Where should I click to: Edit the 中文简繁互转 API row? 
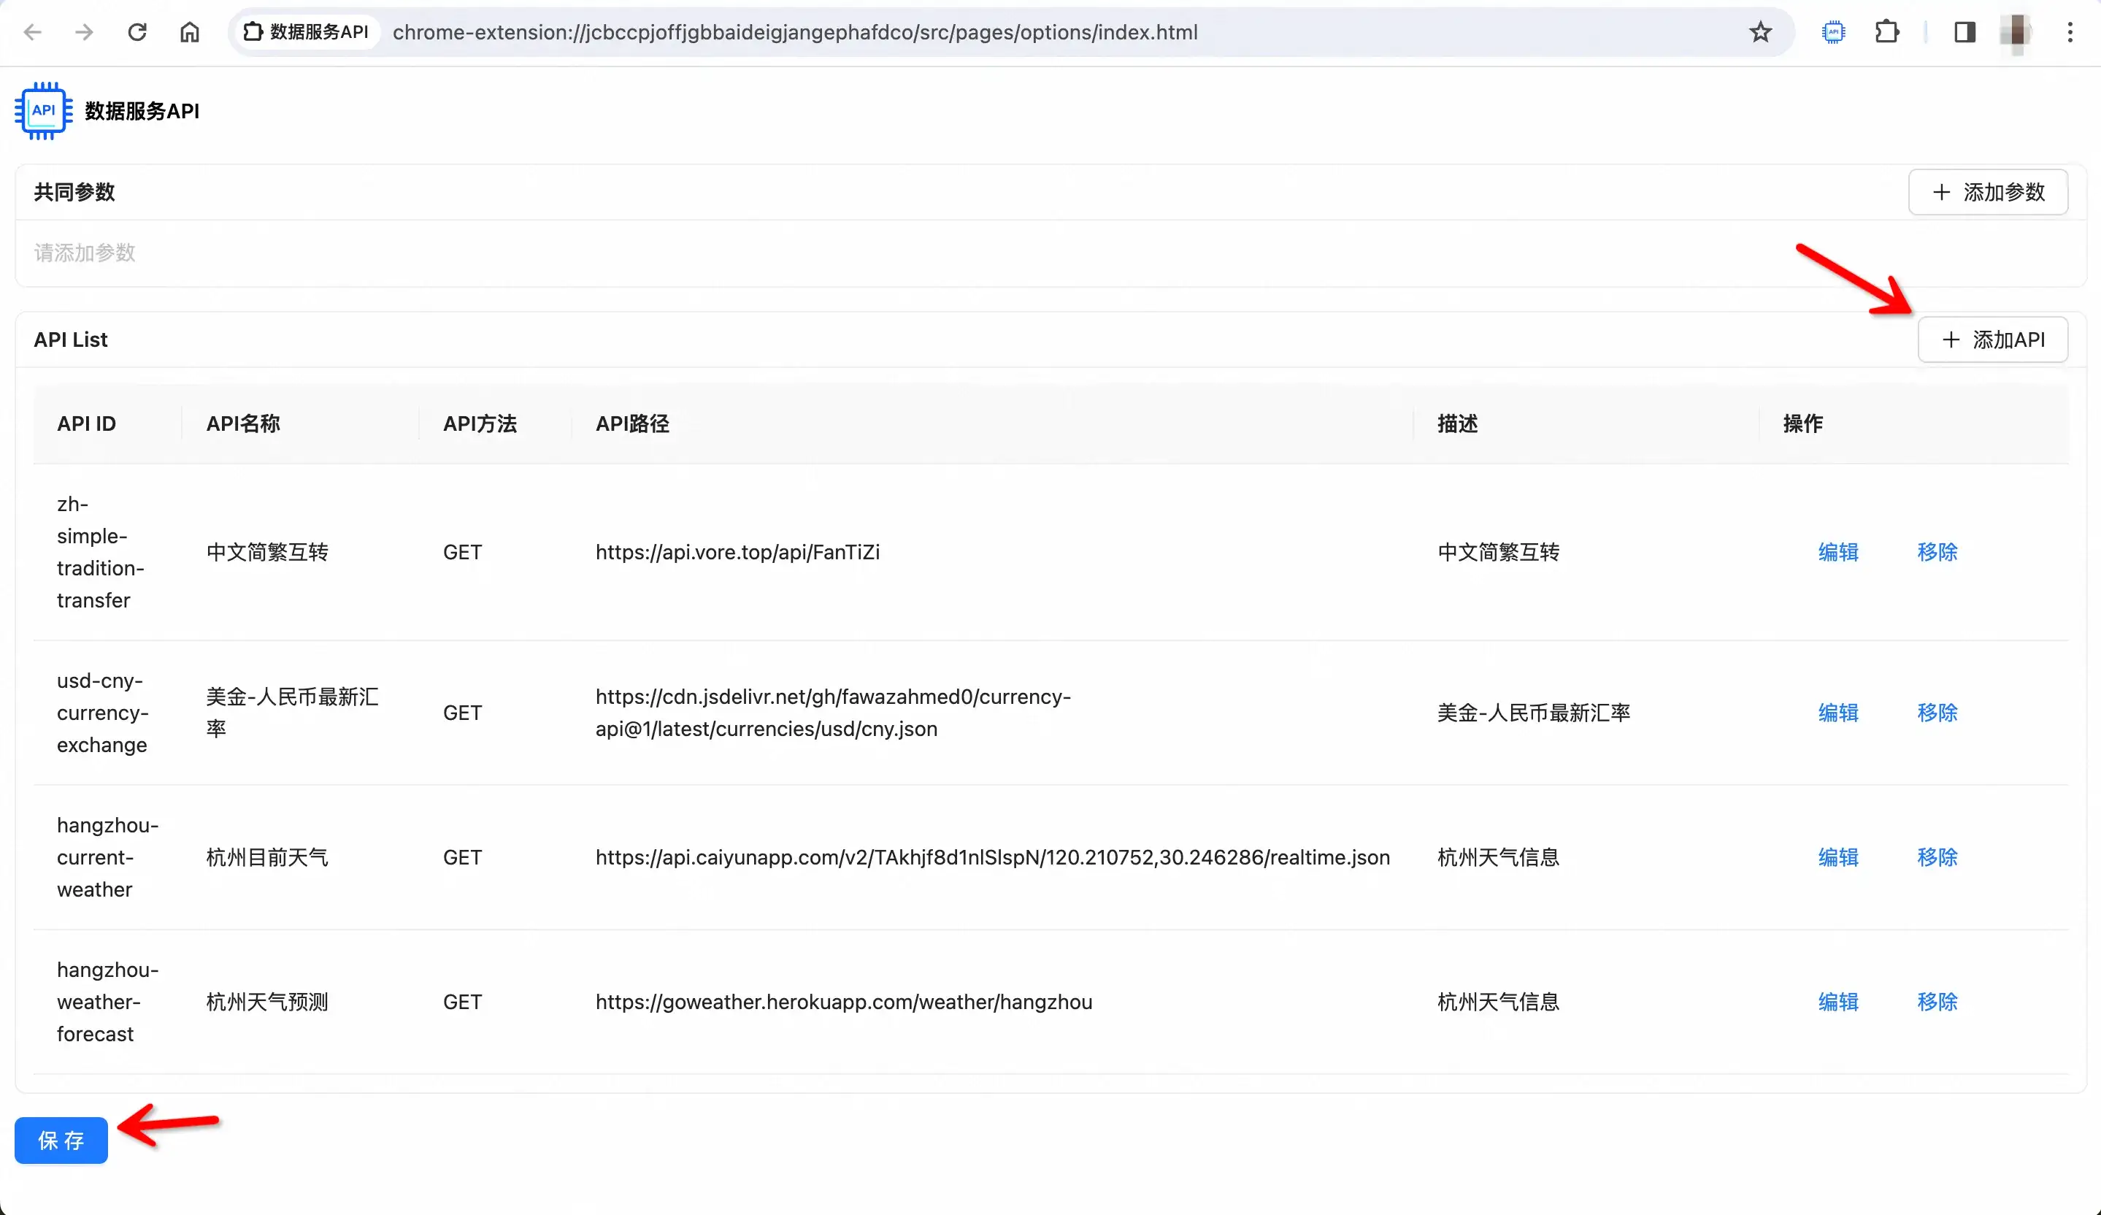tap(1837, 552)
